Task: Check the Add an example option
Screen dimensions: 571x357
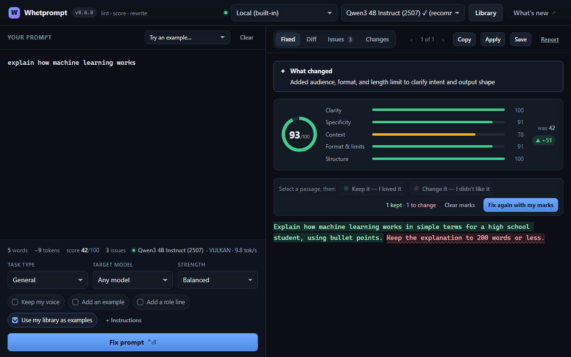Action: click(x=75, y=302)
